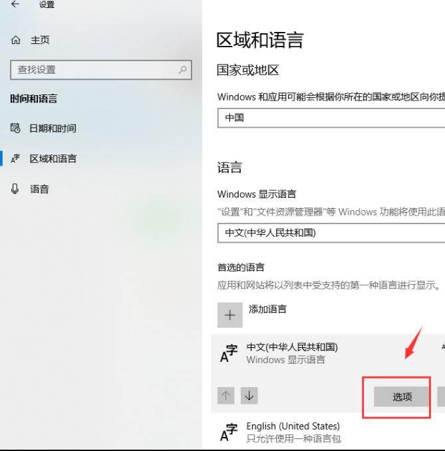Screen dimensions: 445x451
Task: Open the 中文(中华人民共和国) display language dropdown
Action: tap(331, 233)
